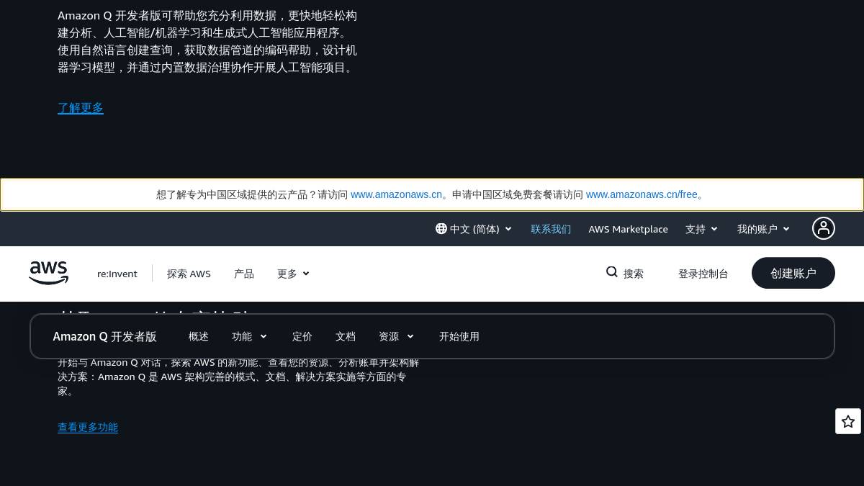
Task: Expand the 支持 dropdown
Action: pos(702,229)
